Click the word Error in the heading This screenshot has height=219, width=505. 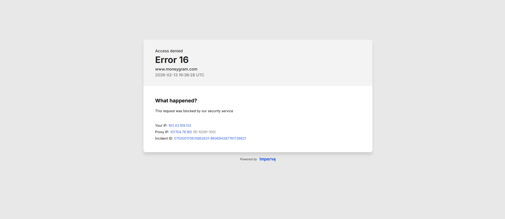tap(166, 60)
